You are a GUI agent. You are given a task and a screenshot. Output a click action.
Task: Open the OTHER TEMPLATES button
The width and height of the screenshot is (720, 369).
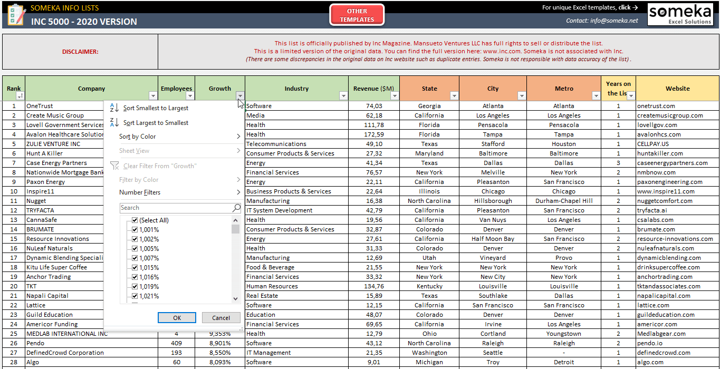(x=357, y=15)
